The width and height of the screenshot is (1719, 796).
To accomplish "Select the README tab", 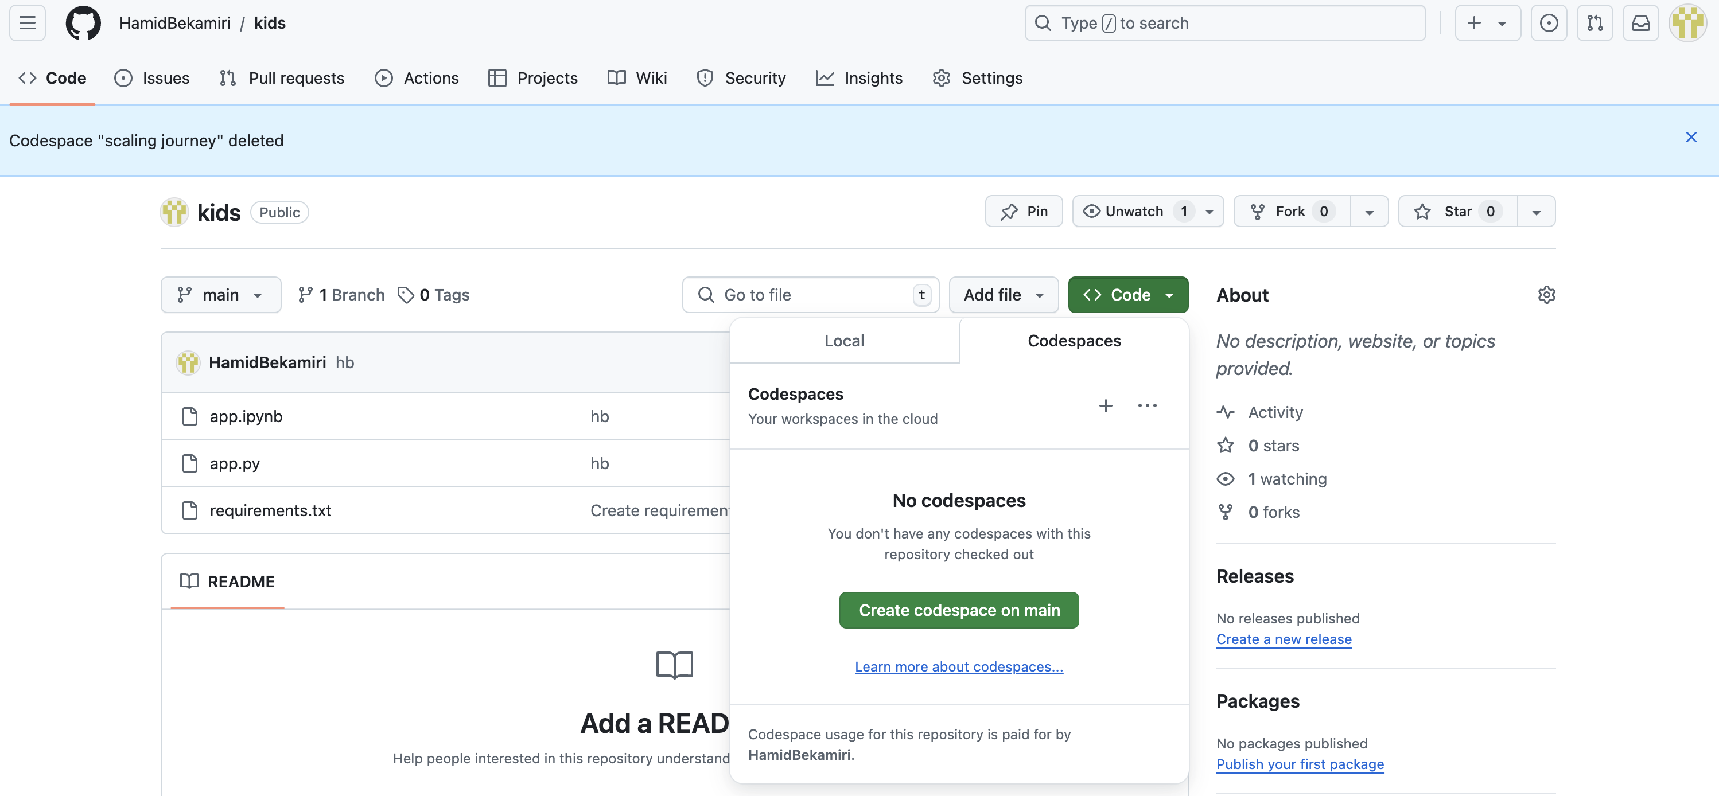I will pyautogui.click(x=228, y=581).
